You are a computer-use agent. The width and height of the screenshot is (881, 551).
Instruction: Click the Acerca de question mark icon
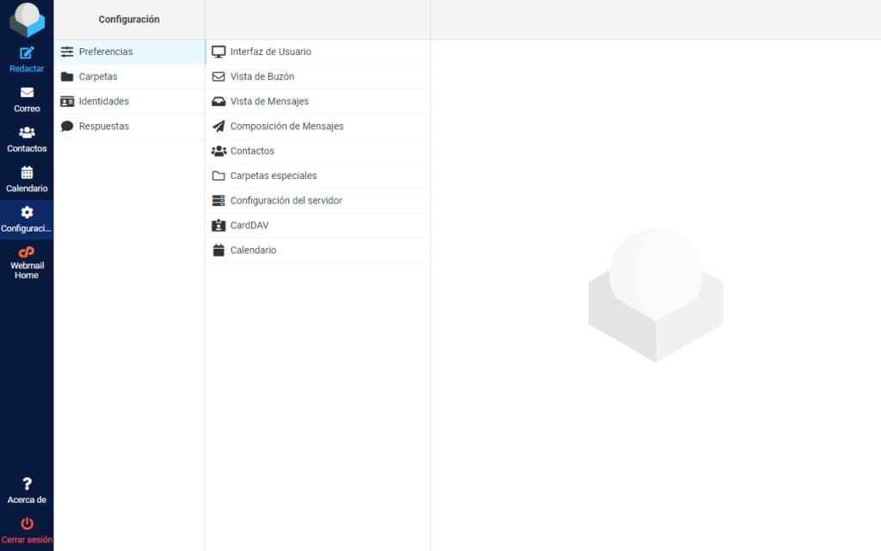[x=27, y=484]
